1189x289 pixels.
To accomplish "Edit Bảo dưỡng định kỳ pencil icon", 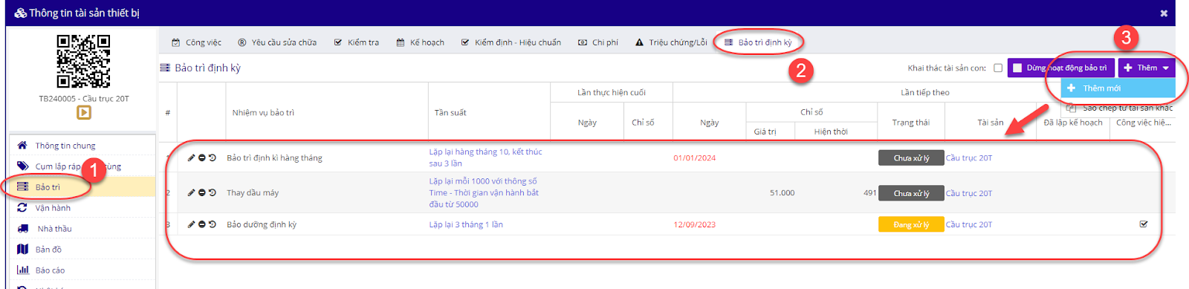I will (191, 224).
